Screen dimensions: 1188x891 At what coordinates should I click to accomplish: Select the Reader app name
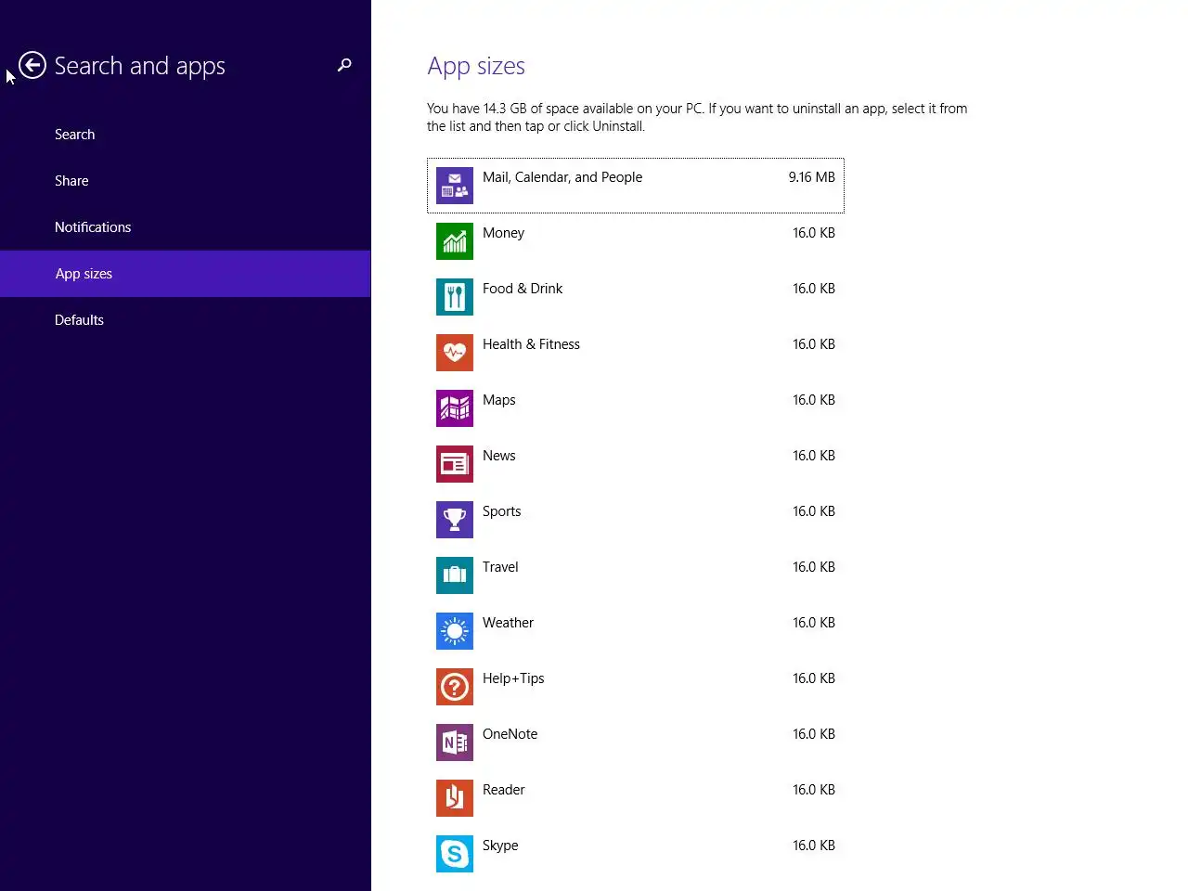[x=504, y=790]
